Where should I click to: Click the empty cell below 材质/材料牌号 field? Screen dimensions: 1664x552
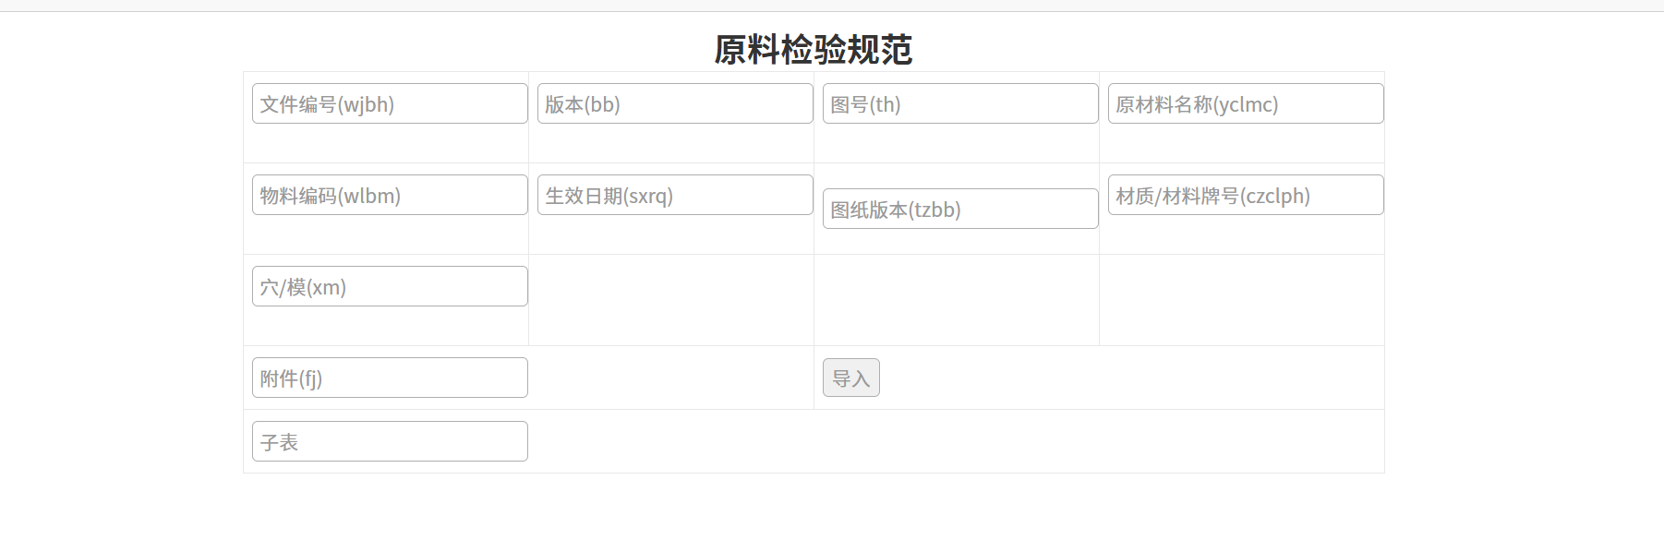click(x=1242, y=300)
